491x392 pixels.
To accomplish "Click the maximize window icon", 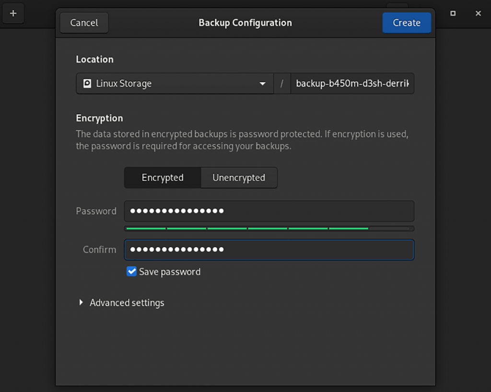I will click(453, 13).
